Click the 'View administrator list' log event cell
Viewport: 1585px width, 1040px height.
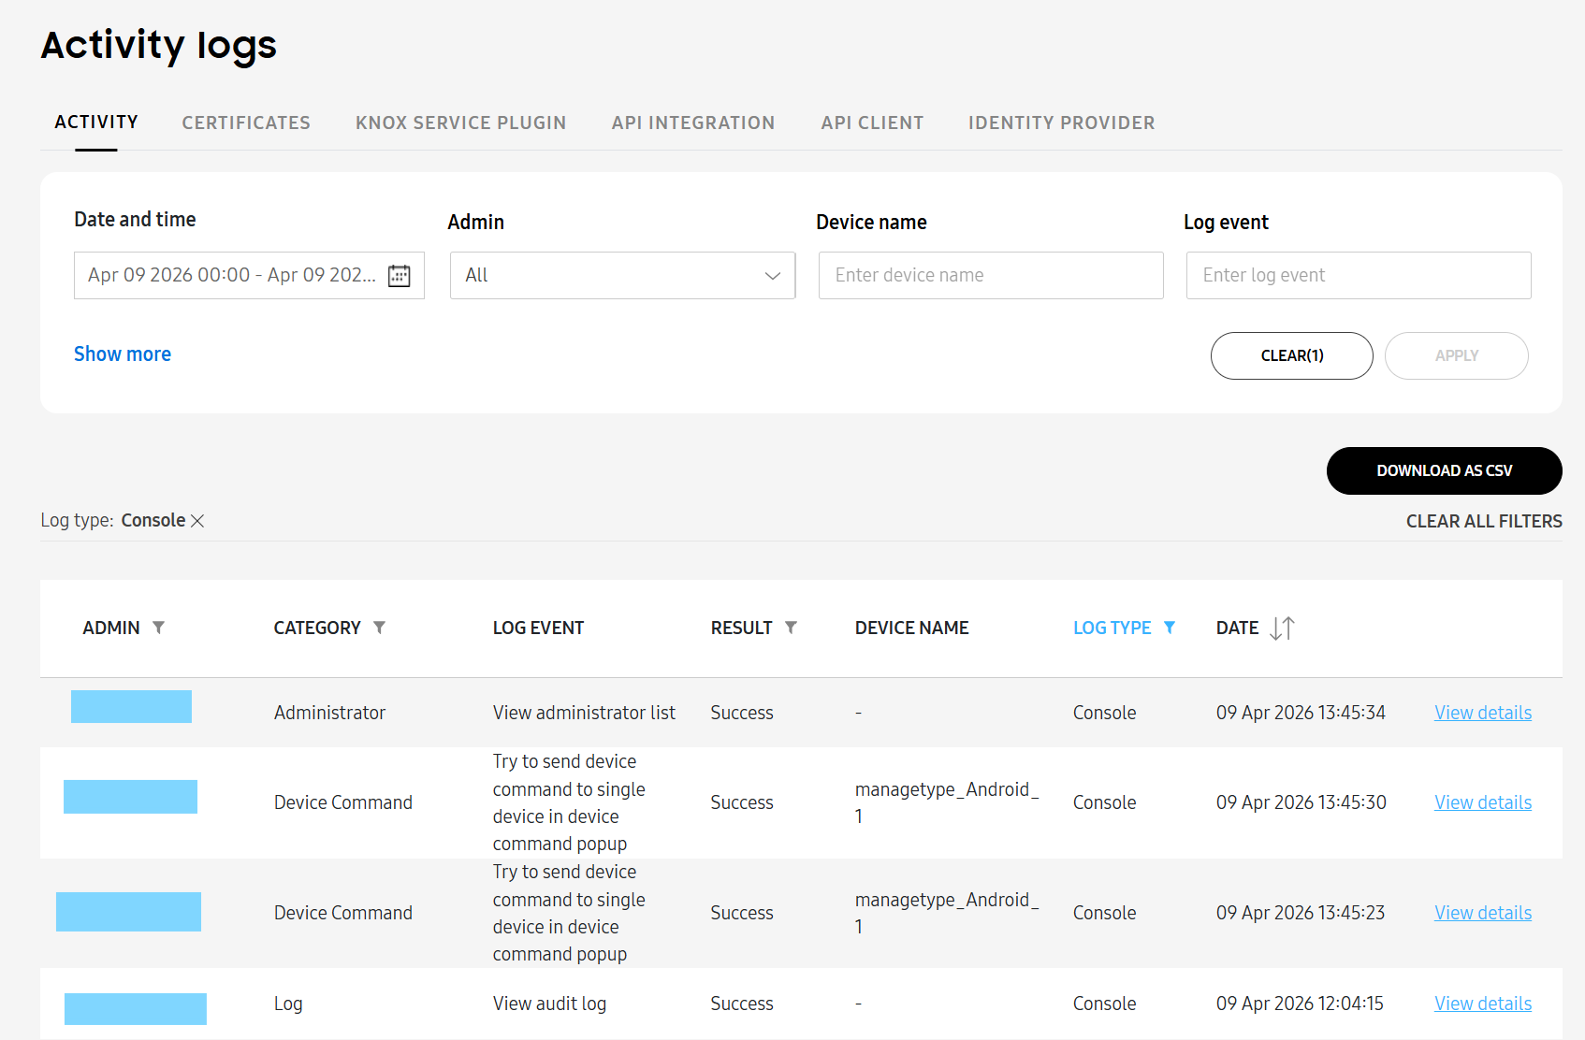click(x=584, y=713)
